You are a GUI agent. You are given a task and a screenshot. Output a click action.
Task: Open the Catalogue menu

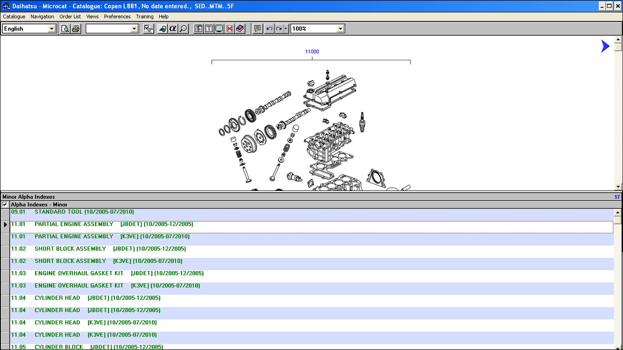click(14, 17)
